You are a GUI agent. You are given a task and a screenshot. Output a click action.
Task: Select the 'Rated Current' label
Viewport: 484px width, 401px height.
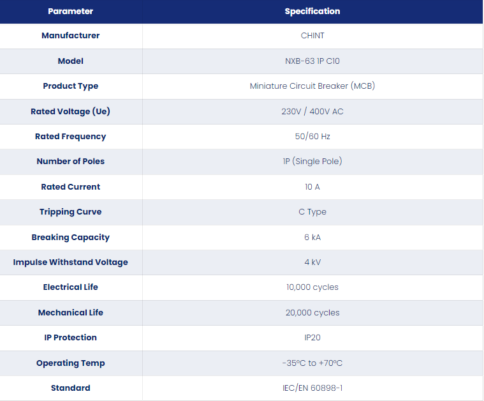click(71, 186)
